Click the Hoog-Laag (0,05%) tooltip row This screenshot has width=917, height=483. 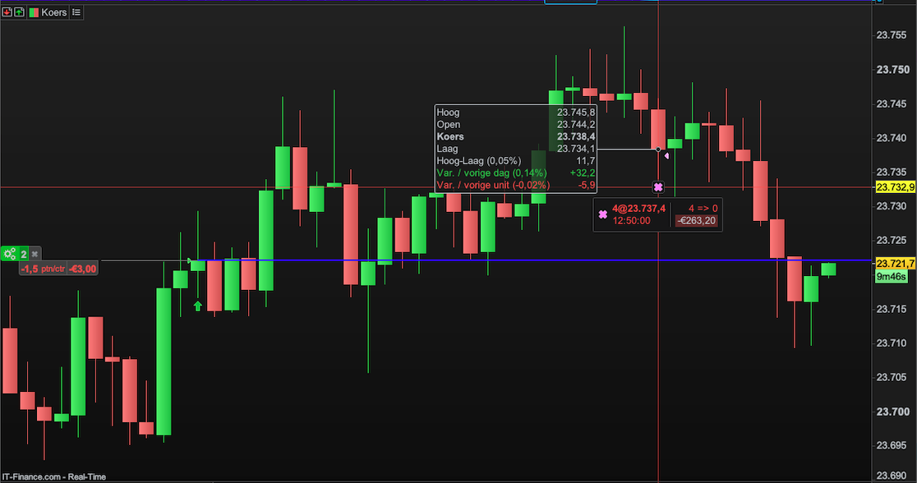click(x=516, y=161)
